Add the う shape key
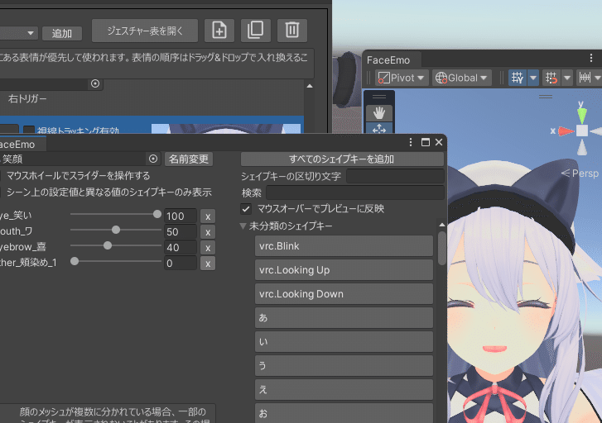Viewport: 602px width, 423px height. [x=344, y=365]
